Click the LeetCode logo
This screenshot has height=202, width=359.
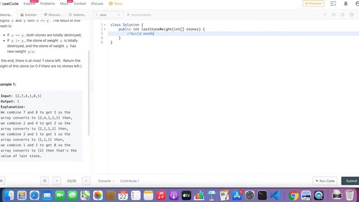(10, 3)
